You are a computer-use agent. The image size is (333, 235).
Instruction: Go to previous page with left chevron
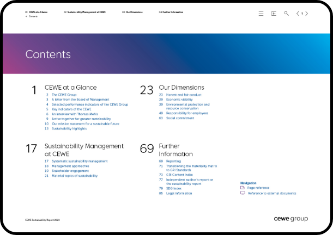(298, 14)
